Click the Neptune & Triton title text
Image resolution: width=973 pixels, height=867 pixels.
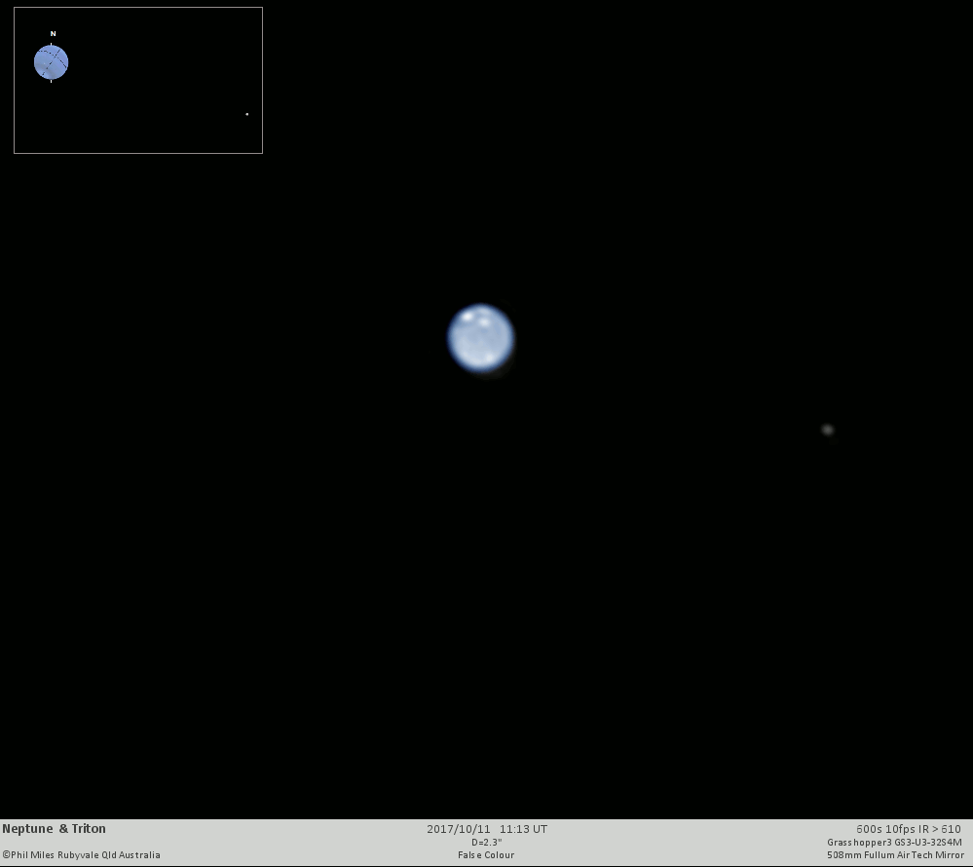click(54, 829)
